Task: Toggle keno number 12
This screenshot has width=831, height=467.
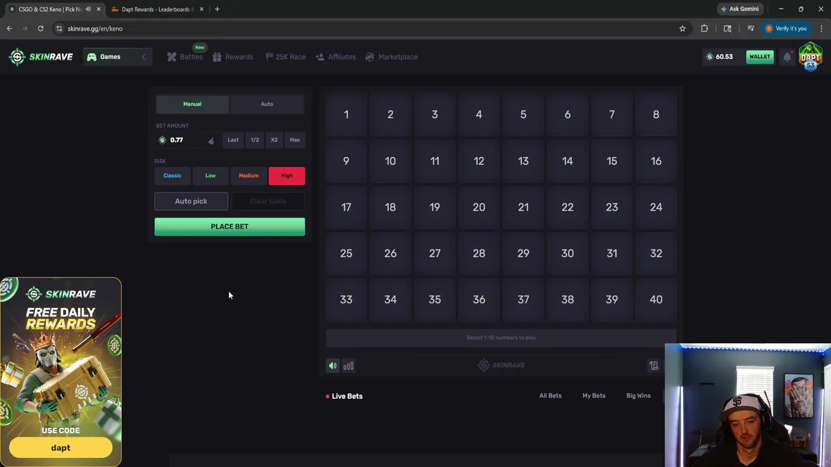Action: coord(479,161)
